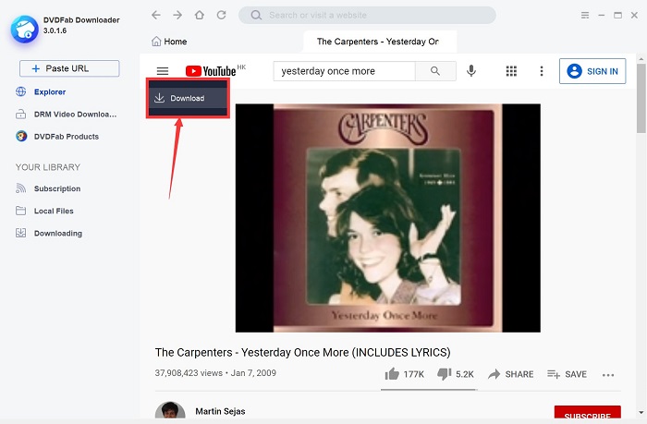The height and width of the screenshot is (424, 647).
Task: Click the browser back arrow
Action: coord(156,16)
